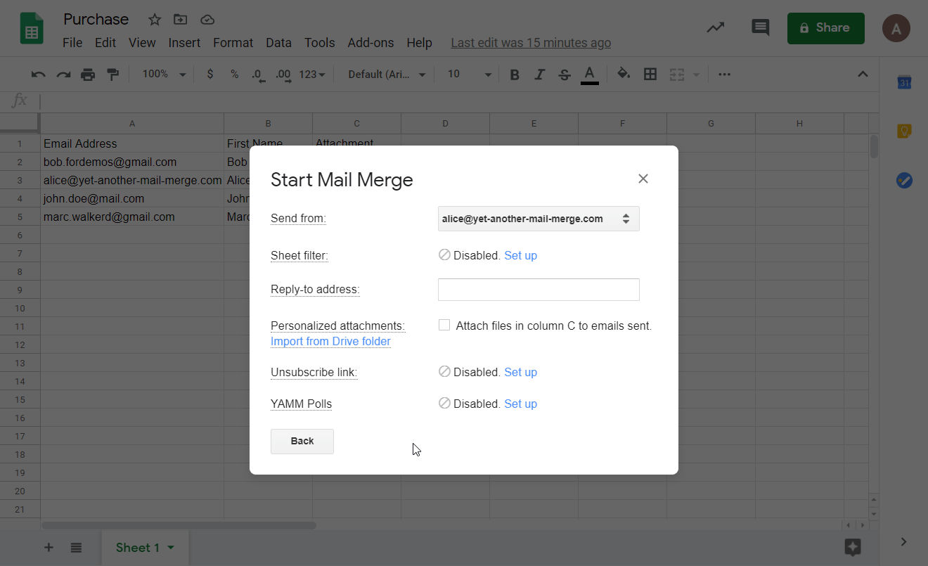The width and height of the screenshot is (928, 566).
Task: Open the font size dropdown
Action: click(x=470, y=75)
